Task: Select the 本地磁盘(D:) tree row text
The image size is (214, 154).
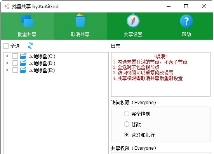Action: pos(42,63)
